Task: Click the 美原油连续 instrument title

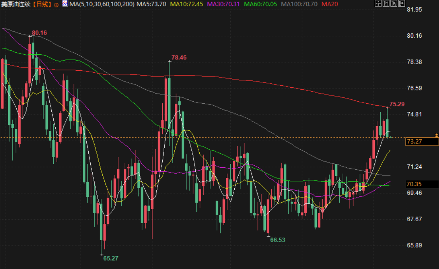Action: coord(16,4)
